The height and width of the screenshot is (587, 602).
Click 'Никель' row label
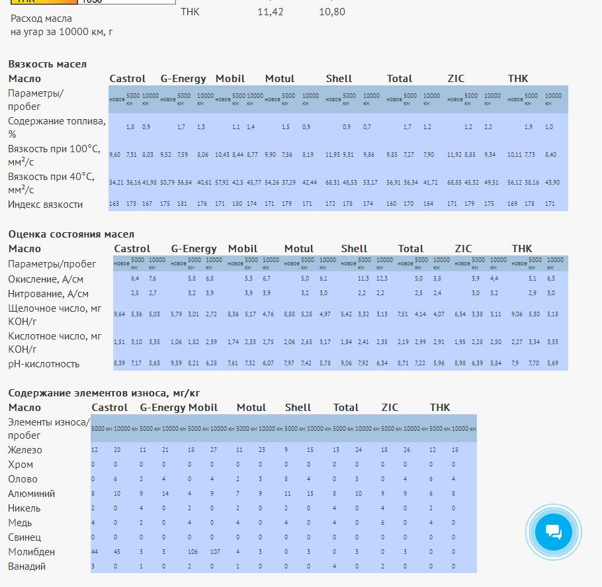(x=24, y=508)
